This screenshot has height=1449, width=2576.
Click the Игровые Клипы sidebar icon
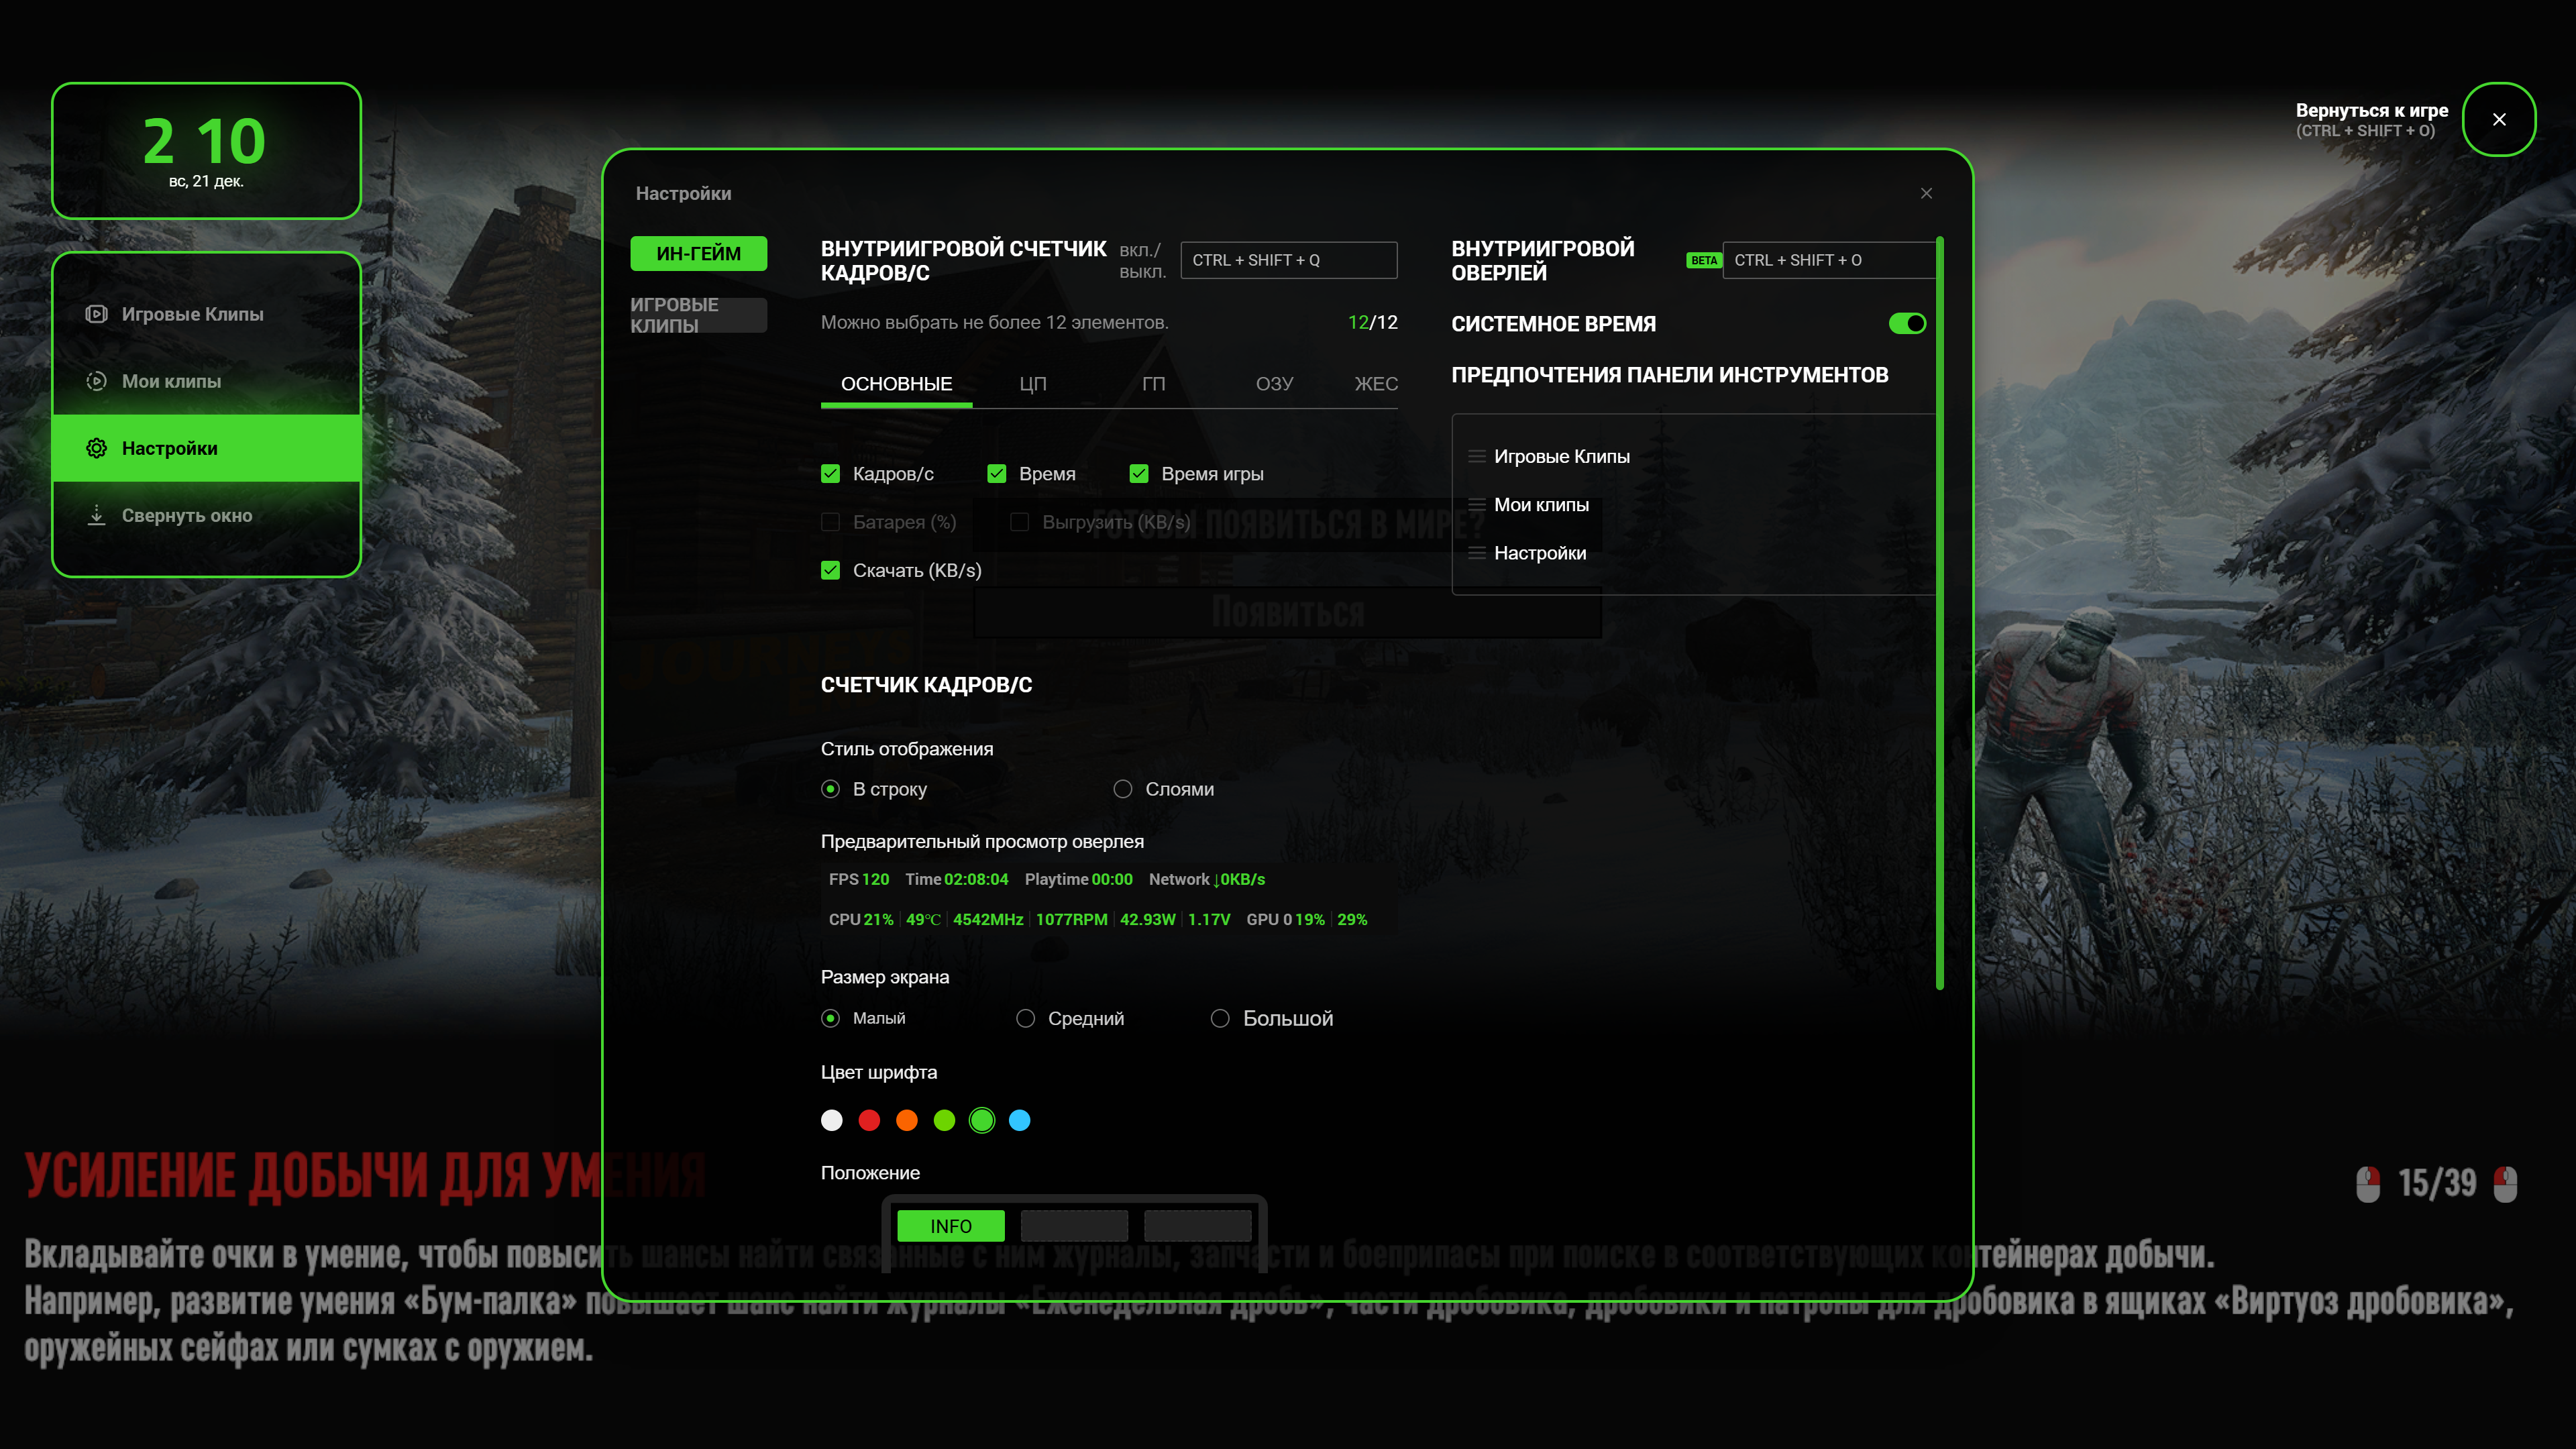click(96, 314)
